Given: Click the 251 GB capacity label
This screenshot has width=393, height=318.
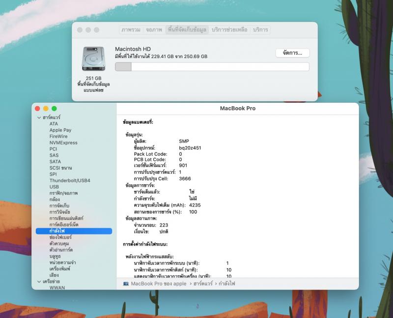Looking at the screenshot, I should tap(93, 78).
